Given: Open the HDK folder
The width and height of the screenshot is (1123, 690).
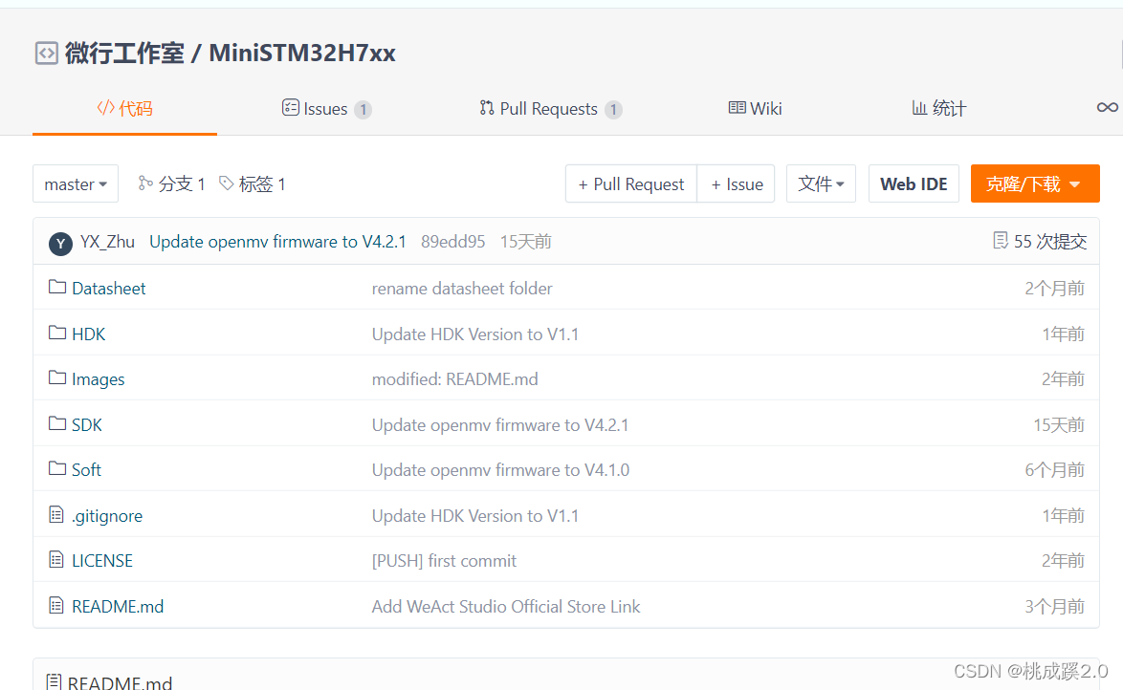Looking at the screenshot, I should coord(89,334).
